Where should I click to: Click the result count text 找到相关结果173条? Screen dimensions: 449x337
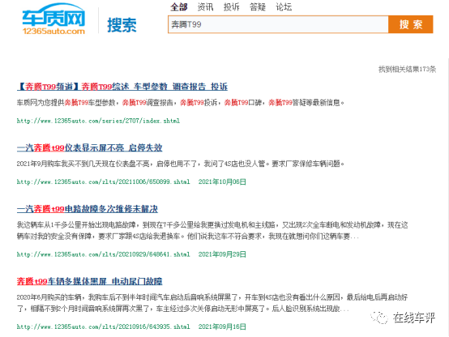click(x=407, y=69)
